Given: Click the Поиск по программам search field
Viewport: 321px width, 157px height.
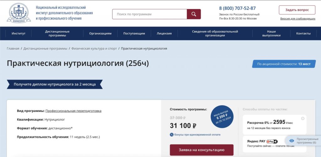Looking at the screenshot, I should [x=150, y=14].
